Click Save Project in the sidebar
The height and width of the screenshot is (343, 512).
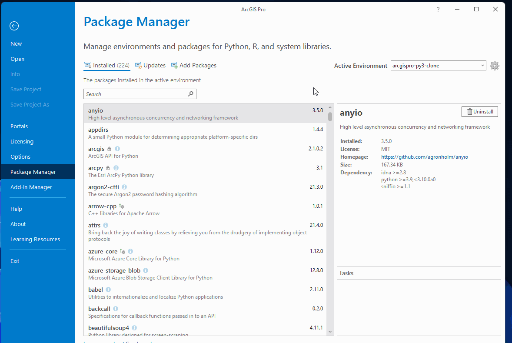click(27, 89)
